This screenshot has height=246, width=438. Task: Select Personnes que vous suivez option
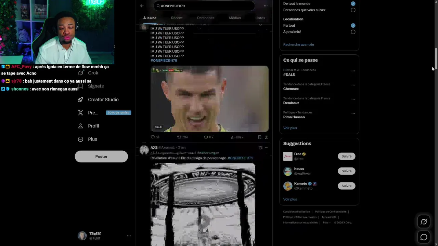(x=353, y=10)
